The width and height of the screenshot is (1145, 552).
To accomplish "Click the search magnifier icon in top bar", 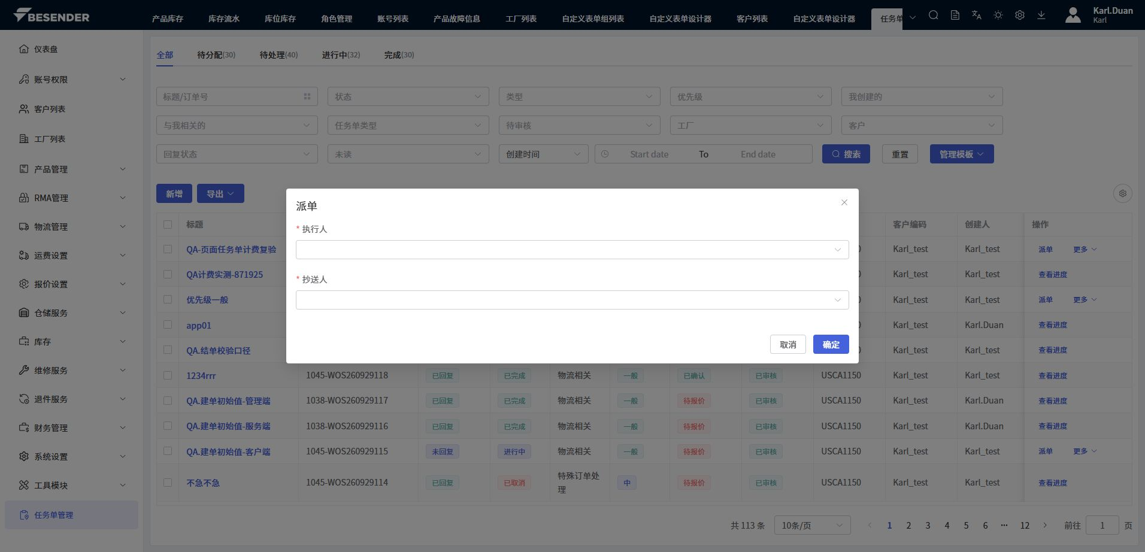I will pyautogui.click(x=933, y=15).
